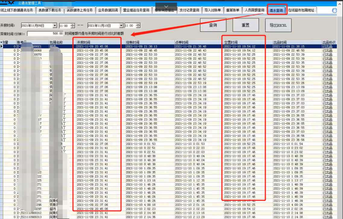Select cell 2021-11-10 1:13:16 in 结帐时间
The image size is (343, 219).
(150, 180)
